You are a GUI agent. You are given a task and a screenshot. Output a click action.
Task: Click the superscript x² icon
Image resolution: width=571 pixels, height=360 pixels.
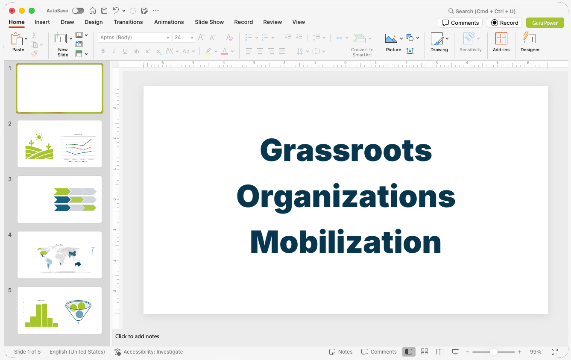(148, 51)
